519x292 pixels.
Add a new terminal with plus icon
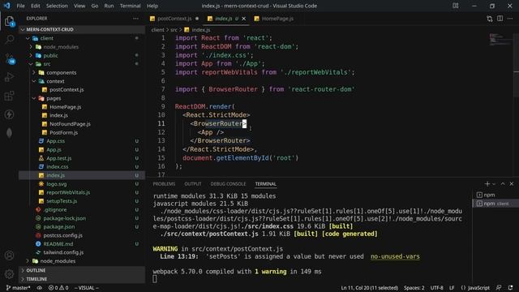[x=487, y=184]
